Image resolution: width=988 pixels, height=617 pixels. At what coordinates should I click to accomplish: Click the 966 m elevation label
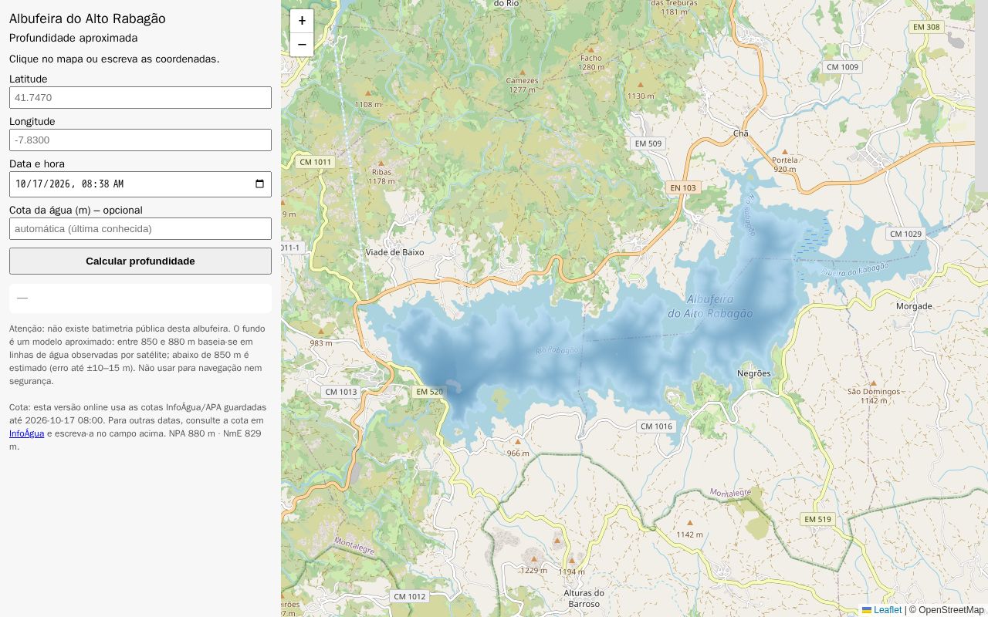tap(518, 453)
